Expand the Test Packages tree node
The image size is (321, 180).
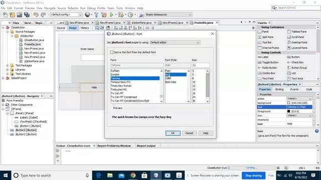point(8,65)
